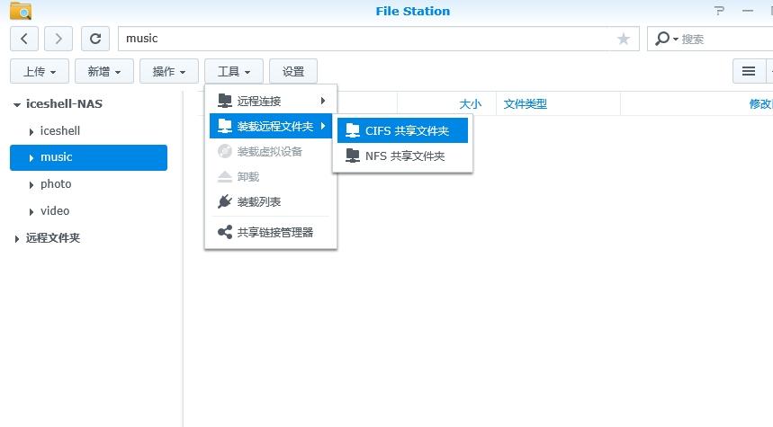Select NFS 共享文件夹 from submenu
Image resolution: width=773 pixels, height=427 pixels.
405,156
